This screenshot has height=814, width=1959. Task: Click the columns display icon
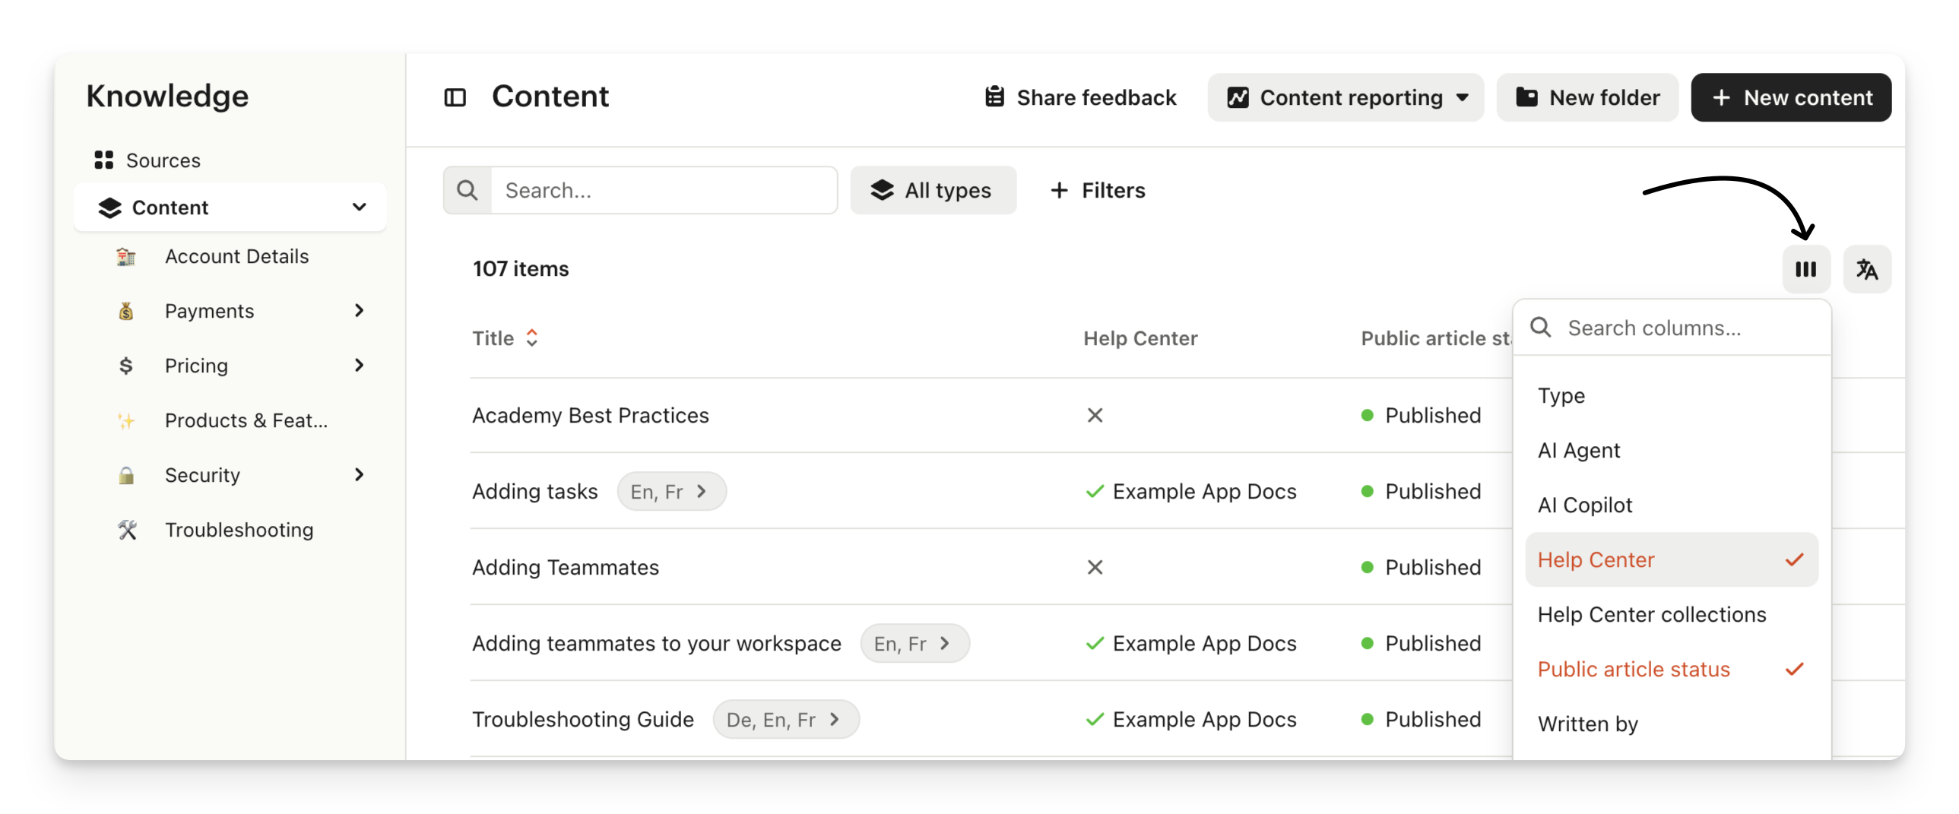pos(1805,269)
